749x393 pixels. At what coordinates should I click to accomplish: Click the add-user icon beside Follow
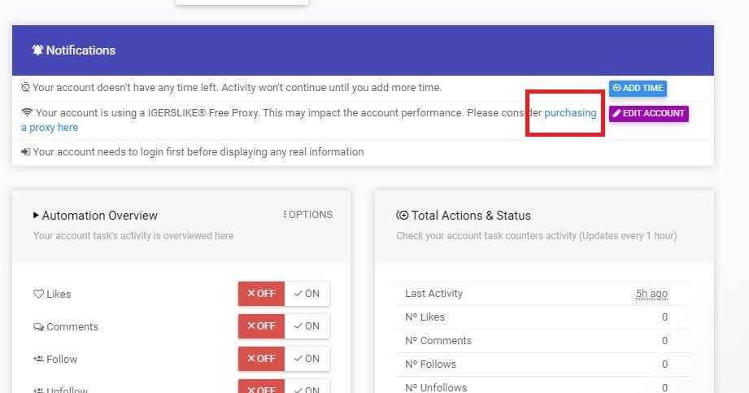(x=38, y=359)
